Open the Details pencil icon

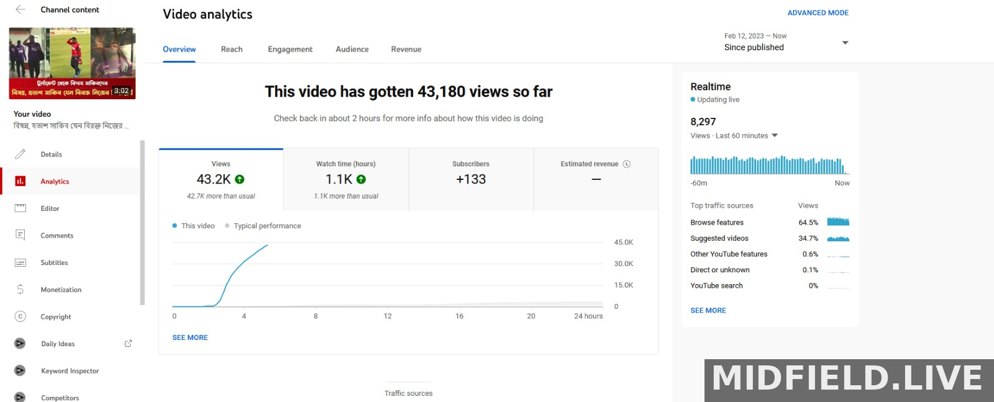coord(21,154)
